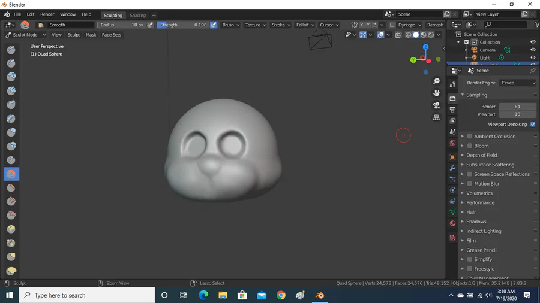Image resolution: width=540 pixels, height=303 pixels.
Task: Click Windows taskbar search box
Action: coord(87,295)
